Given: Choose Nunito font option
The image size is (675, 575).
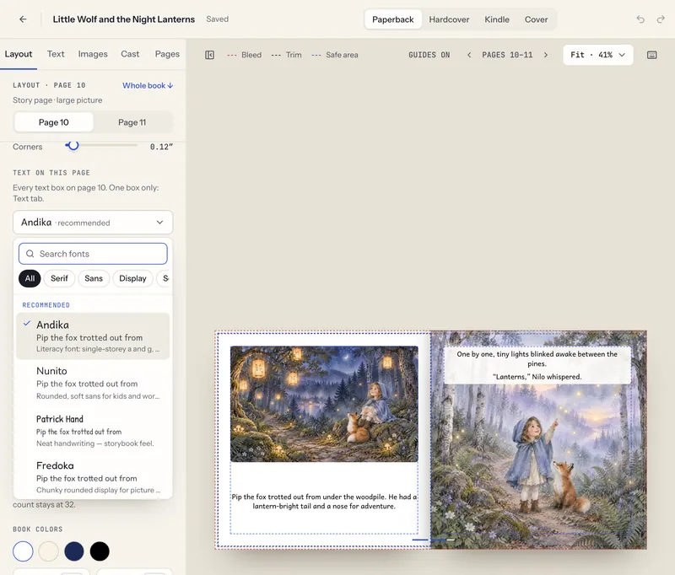Looking at the screenshot, I should pos(93,383).
